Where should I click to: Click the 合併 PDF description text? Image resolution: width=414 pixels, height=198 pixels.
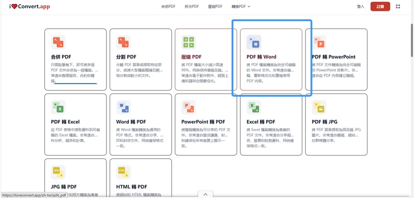(75, 73)
